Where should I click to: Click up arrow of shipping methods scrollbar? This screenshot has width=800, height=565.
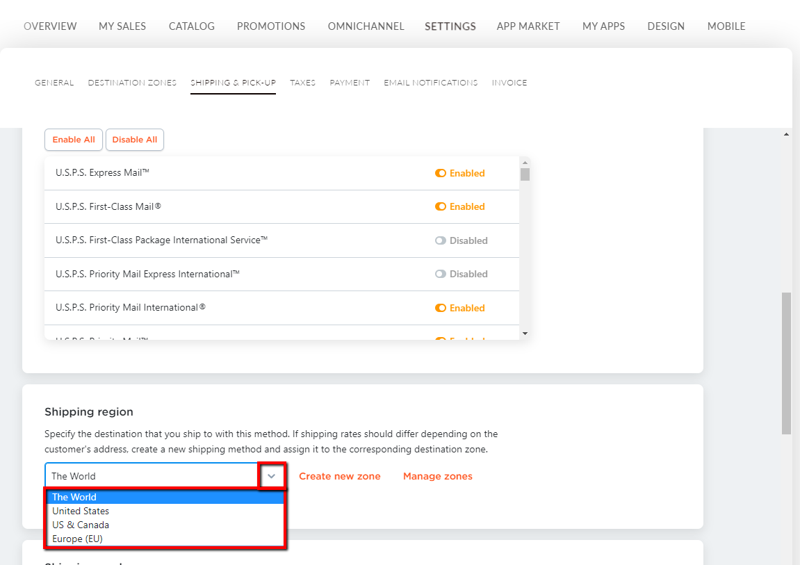(525, 163)
